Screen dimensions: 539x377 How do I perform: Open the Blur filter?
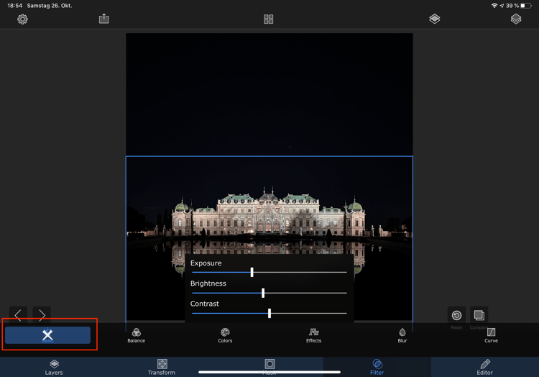pos(402,335)
